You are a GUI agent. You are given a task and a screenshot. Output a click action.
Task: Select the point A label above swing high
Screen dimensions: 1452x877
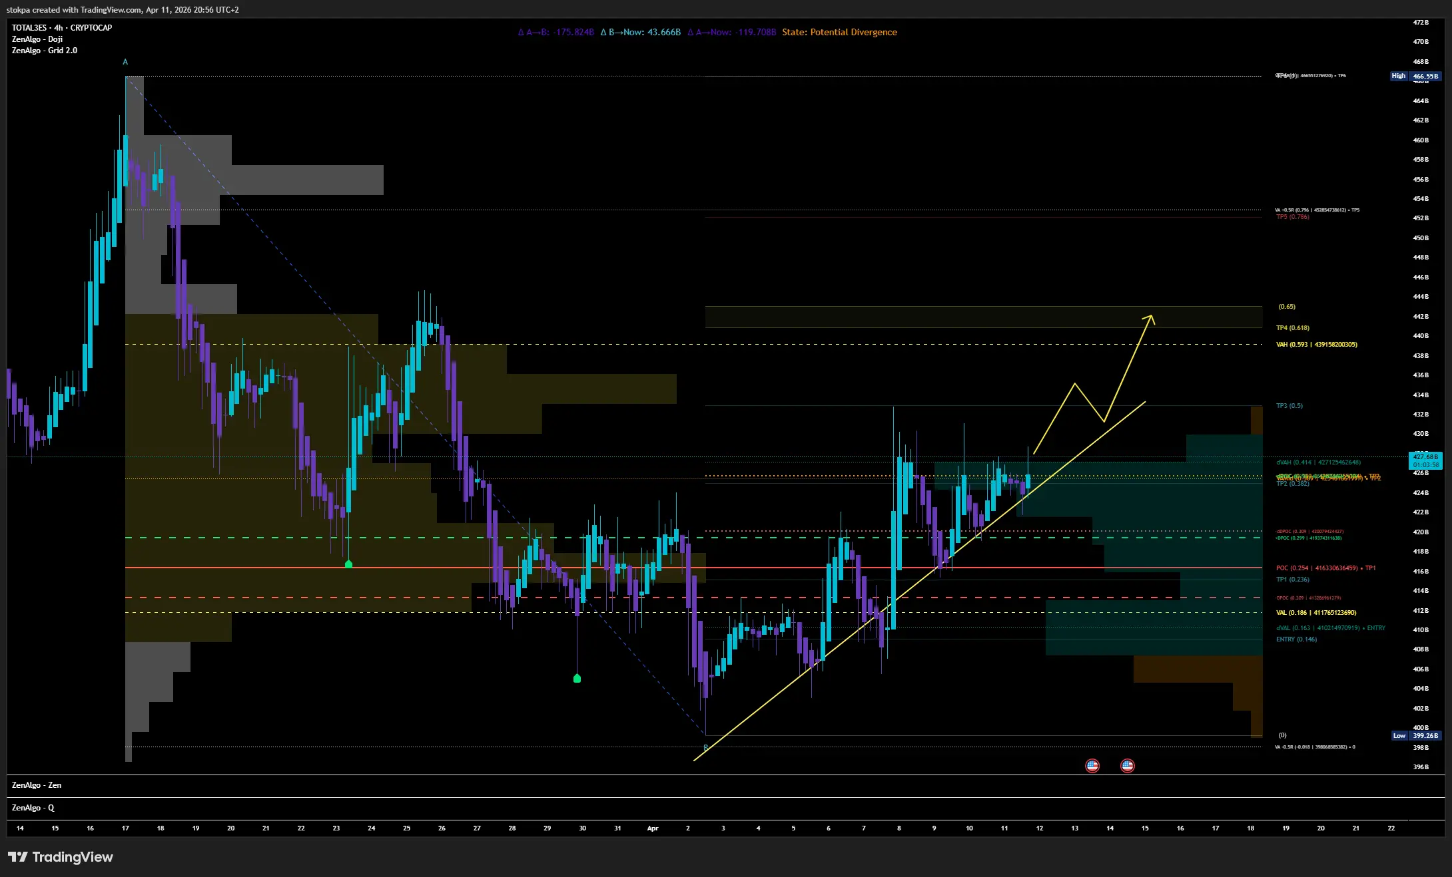click(x=125, y=62)
